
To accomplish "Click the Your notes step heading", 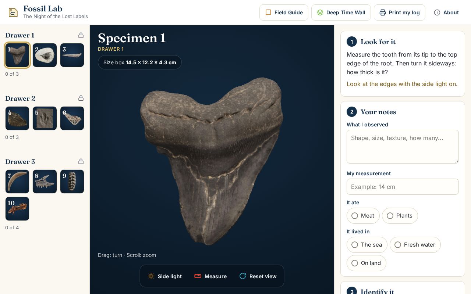I will tap(378, 112).
